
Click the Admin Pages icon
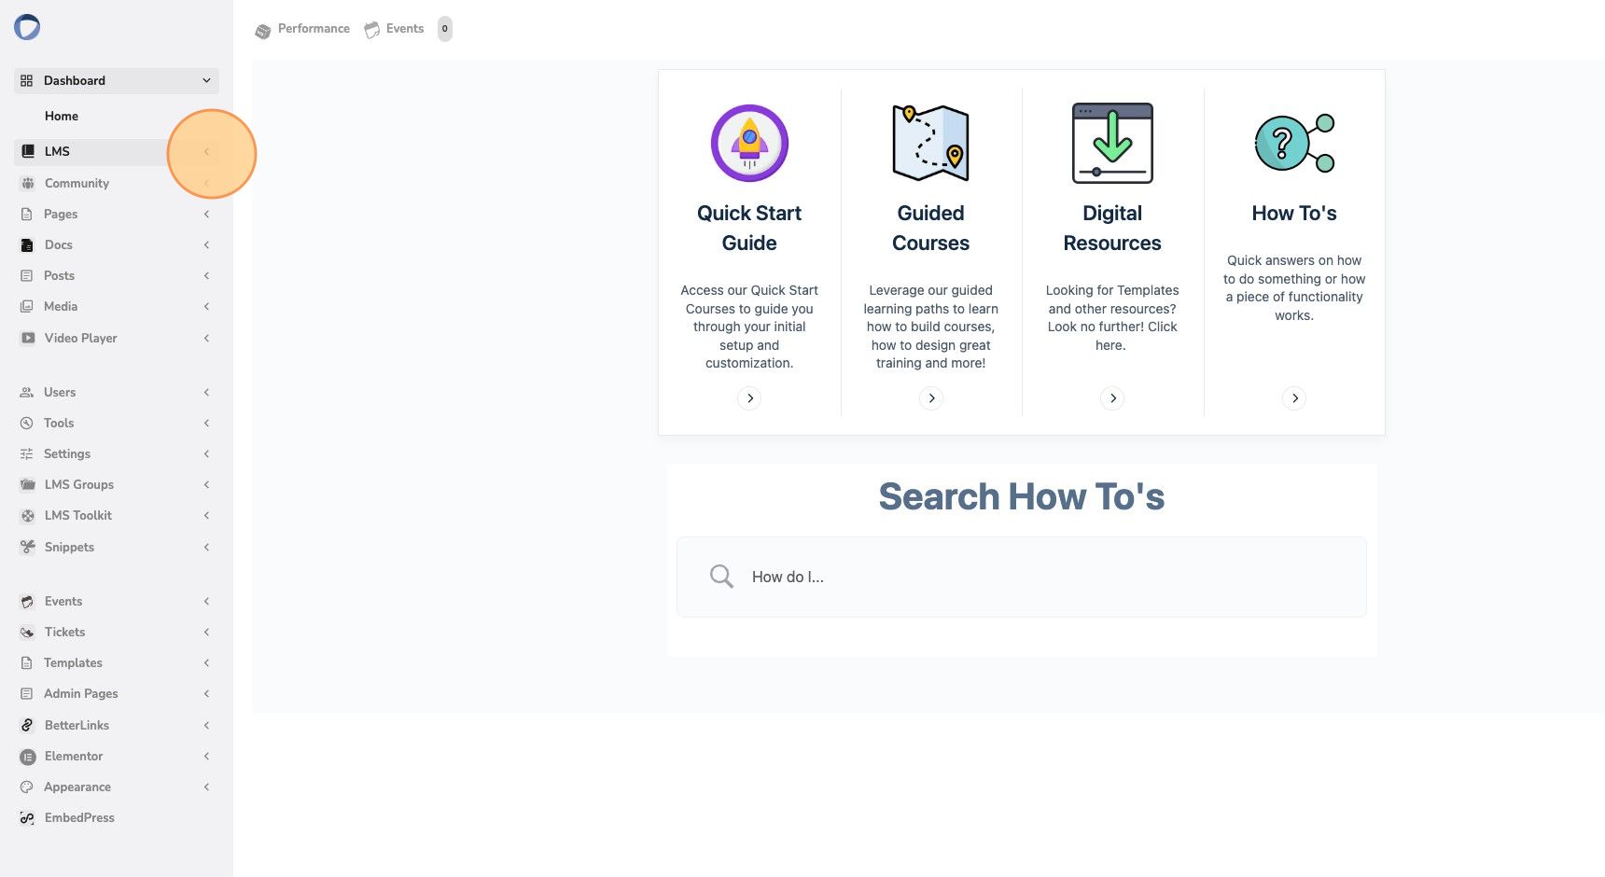coord(27,694)
